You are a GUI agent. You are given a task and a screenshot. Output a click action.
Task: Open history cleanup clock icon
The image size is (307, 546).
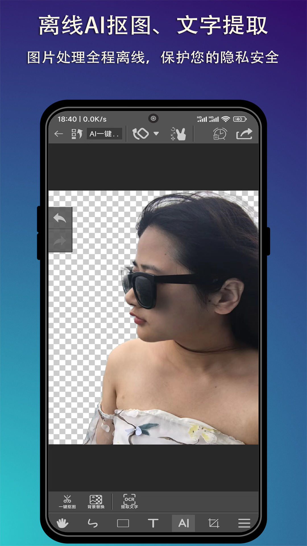[220, 134]
